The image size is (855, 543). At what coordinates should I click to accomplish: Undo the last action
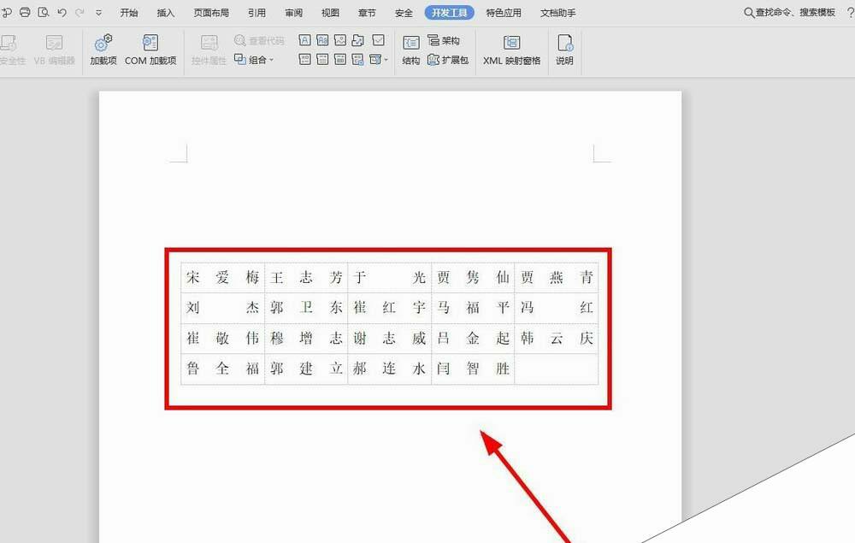62,12
